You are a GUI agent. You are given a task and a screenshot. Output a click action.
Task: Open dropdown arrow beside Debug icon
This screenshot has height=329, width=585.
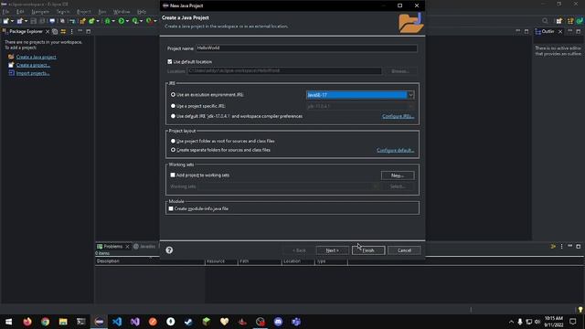113,21
